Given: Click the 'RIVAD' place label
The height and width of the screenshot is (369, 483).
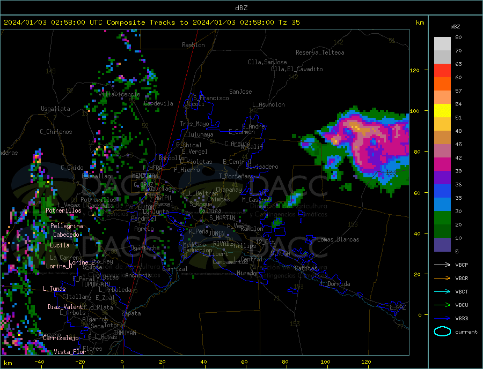Looking at the screenshot, I should pos(221,244).
